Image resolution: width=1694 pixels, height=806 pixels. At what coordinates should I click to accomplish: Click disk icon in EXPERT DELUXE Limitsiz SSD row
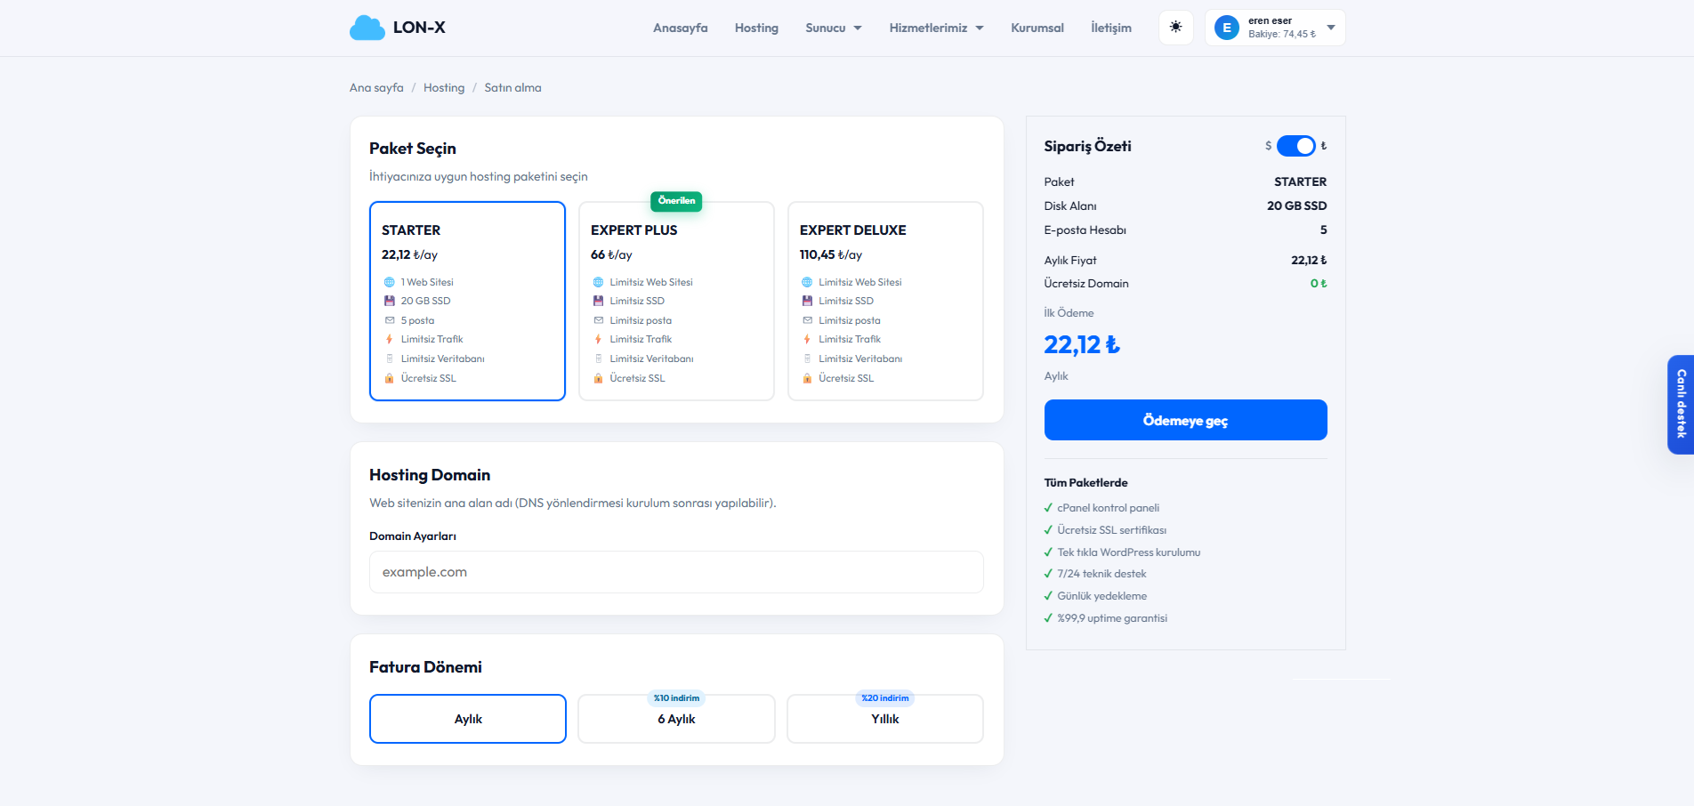[807, 301]
